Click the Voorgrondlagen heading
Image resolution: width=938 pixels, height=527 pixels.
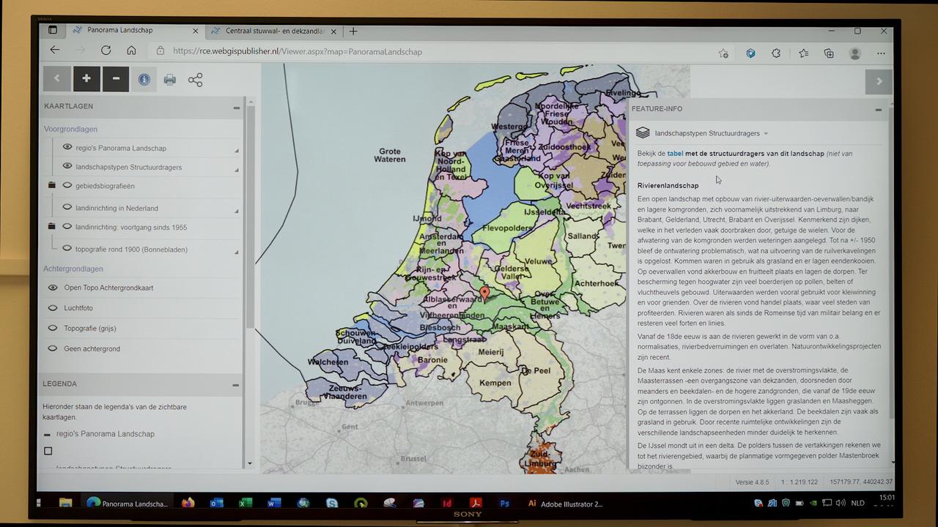point(70,129)
